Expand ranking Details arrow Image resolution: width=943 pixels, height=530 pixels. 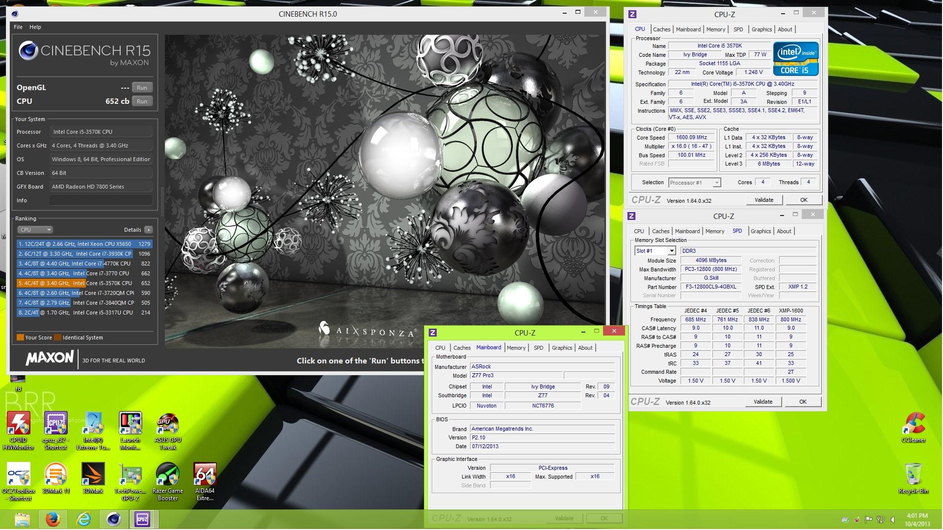[149, 230]
